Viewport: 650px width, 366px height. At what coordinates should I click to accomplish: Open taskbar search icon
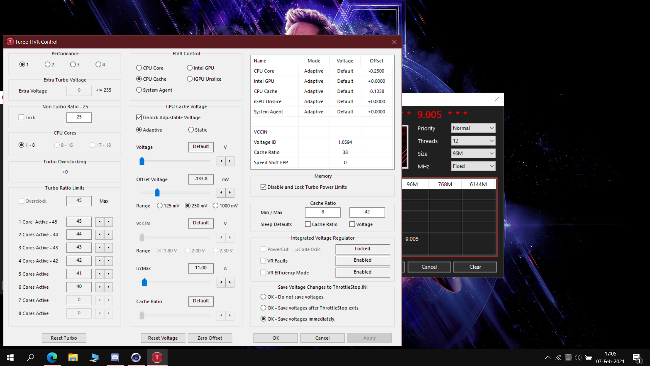coord(31,358)
